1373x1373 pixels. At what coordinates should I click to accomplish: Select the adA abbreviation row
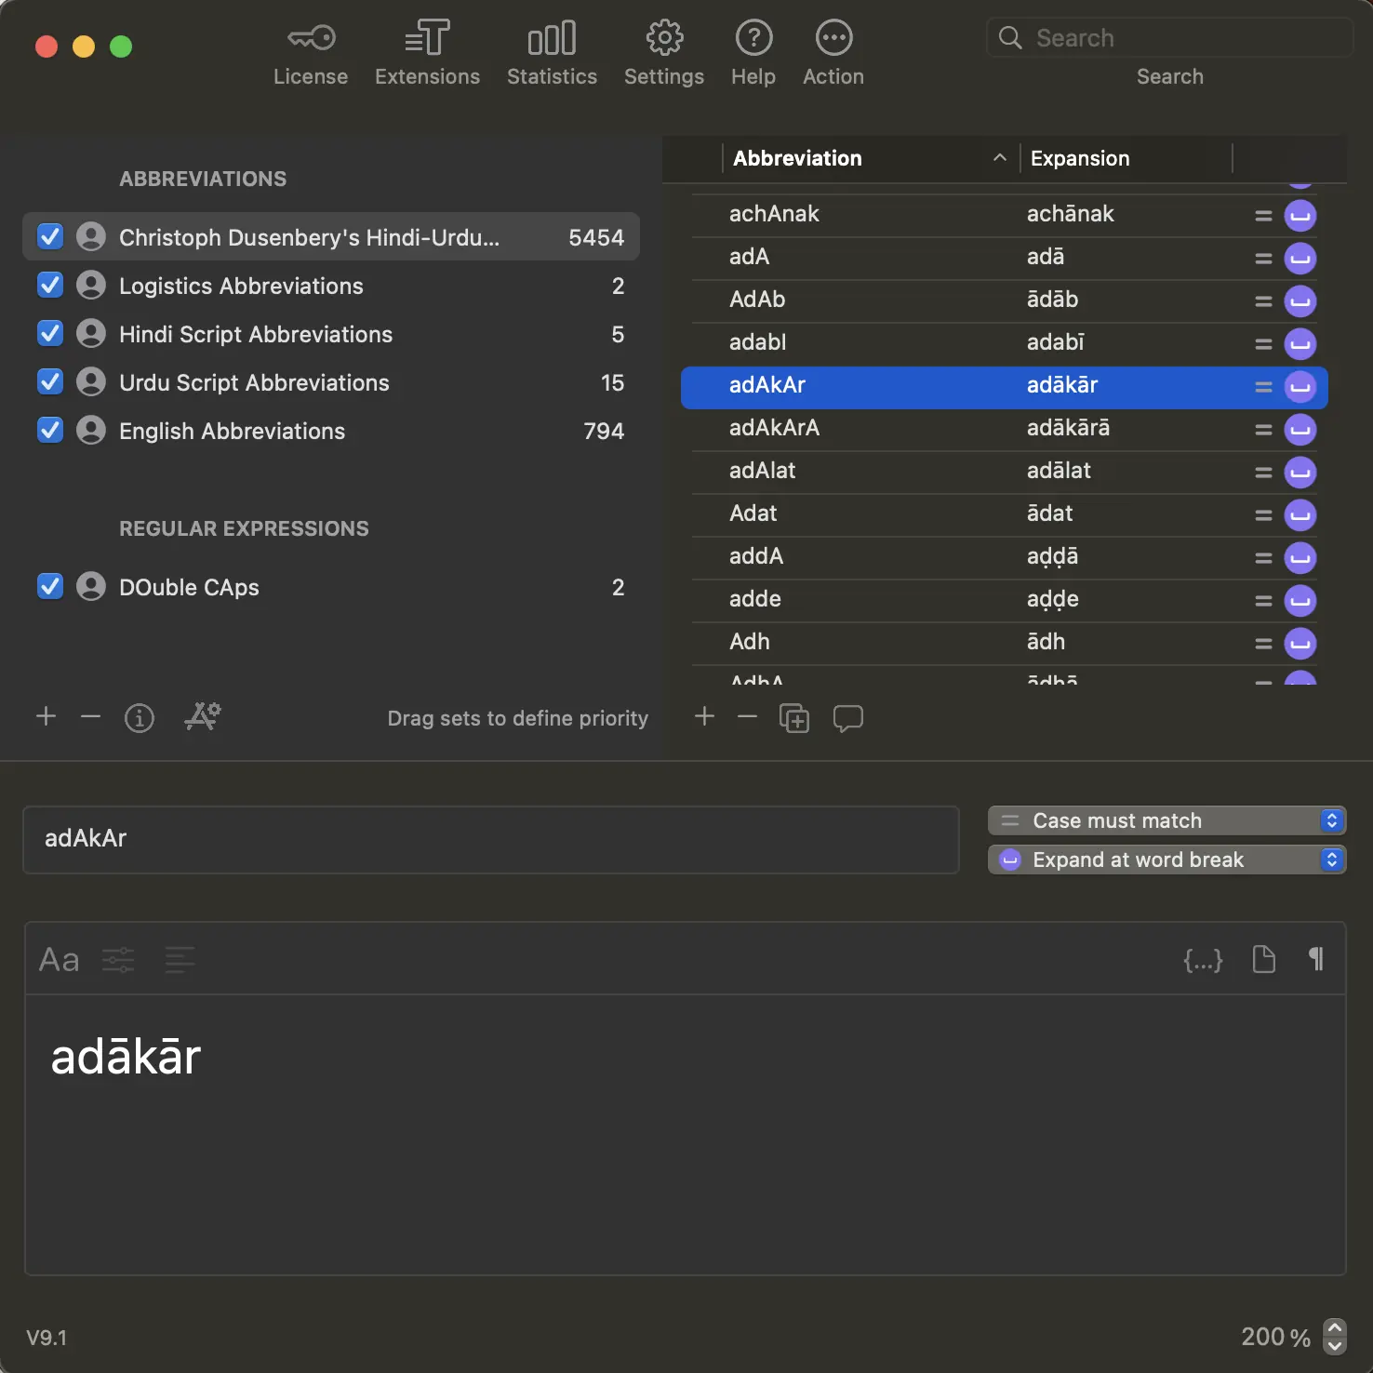point(1005,258)
